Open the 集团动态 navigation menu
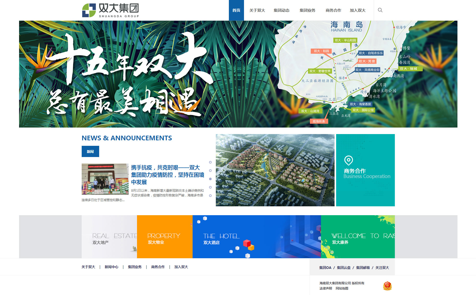476x295 pixels. 282,10
